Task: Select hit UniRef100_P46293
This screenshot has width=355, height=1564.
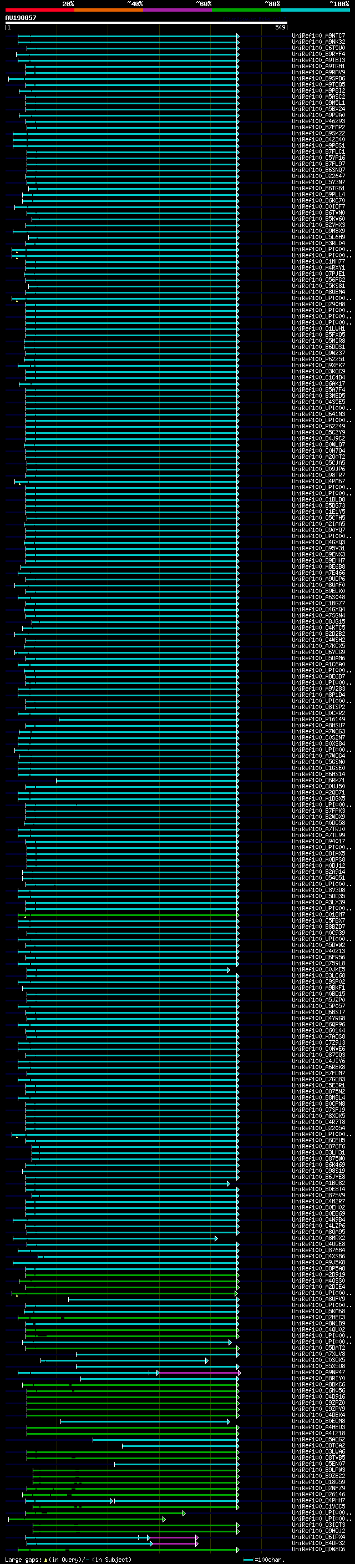Action: (x=318, y=121)
